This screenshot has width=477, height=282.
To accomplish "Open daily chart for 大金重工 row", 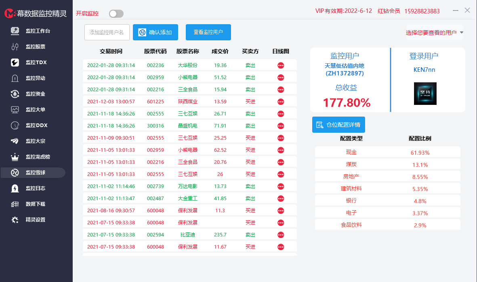I will [x=281, y=198].
